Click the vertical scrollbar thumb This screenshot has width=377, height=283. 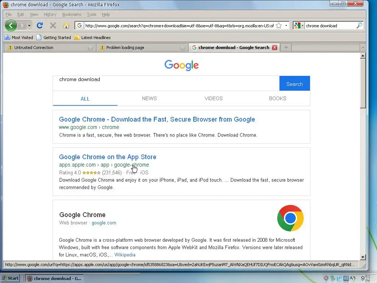click(363, 83)
